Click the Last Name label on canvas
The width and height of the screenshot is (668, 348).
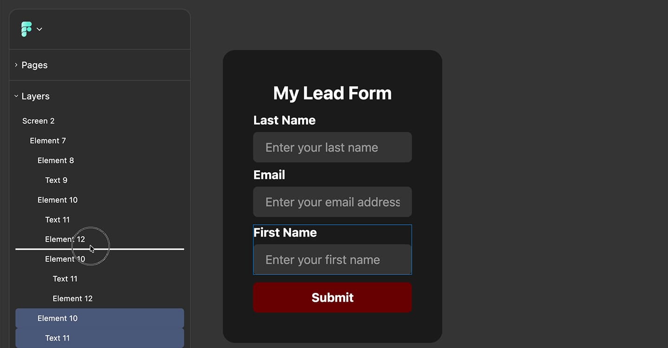coord(284,120)
